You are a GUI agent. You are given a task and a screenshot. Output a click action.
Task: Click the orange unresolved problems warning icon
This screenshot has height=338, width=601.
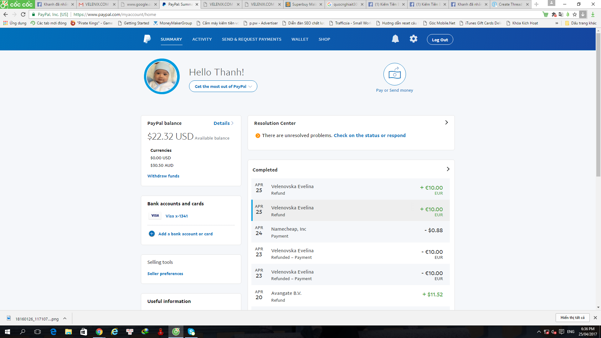(x=258, y=136)
